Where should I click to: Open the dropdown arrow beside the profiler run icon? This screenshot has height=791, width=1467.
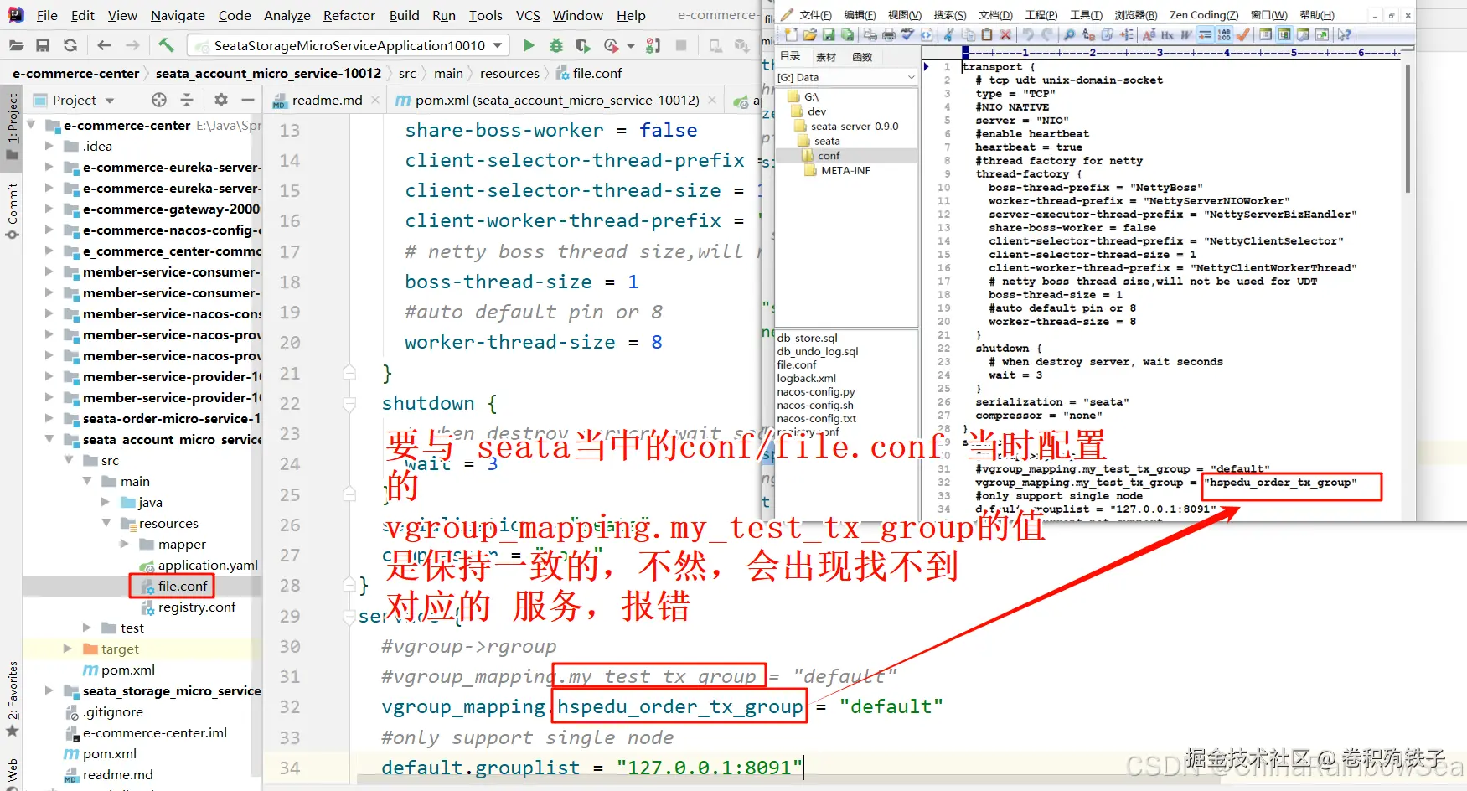pyautogui.click(x=631, y=46)
